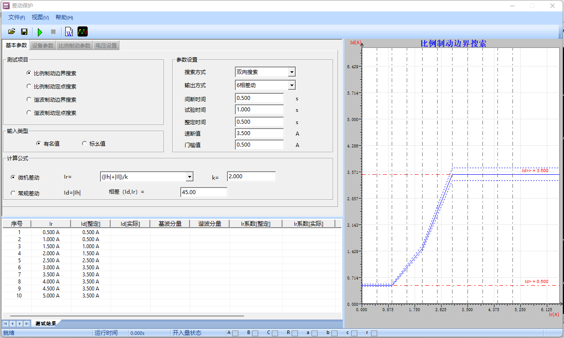This screenshot has width=564, height=338.
Task: Open the waveform display icon
Action: tap(82, 32)
